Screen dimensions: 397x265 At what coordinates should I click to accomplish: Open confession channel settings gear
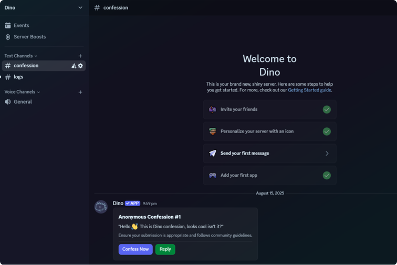point(80,66)
